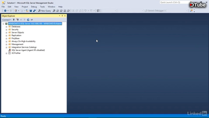Select the WINDOWS10 server tree item
The height and width of the screenshot is (118, 209).
pos(35,24)
